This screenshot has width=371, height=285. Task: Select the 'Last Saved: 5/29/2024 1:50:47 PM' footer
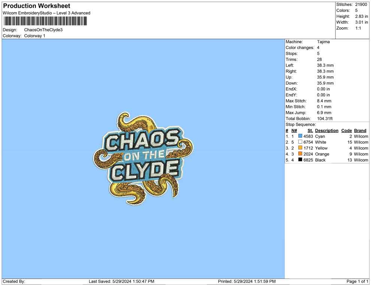[122, 281]
